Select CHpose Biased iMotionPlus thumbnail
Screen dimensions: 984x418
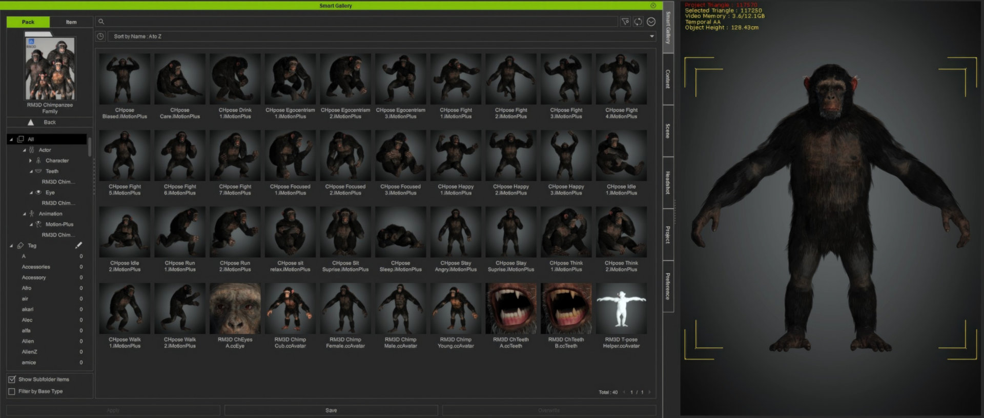click(125, 79)
